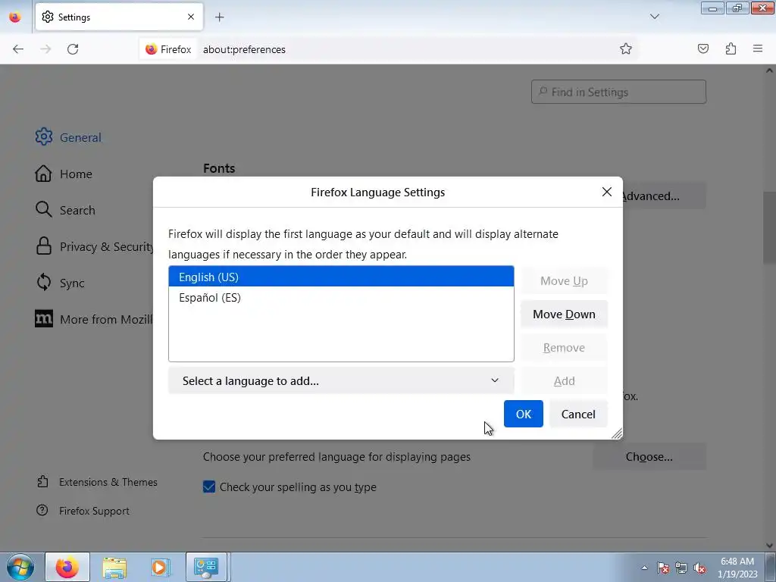Viewport: 776px width, 582px height.
Task: Click the Advanced fonts button
Action: click(664, 196)
